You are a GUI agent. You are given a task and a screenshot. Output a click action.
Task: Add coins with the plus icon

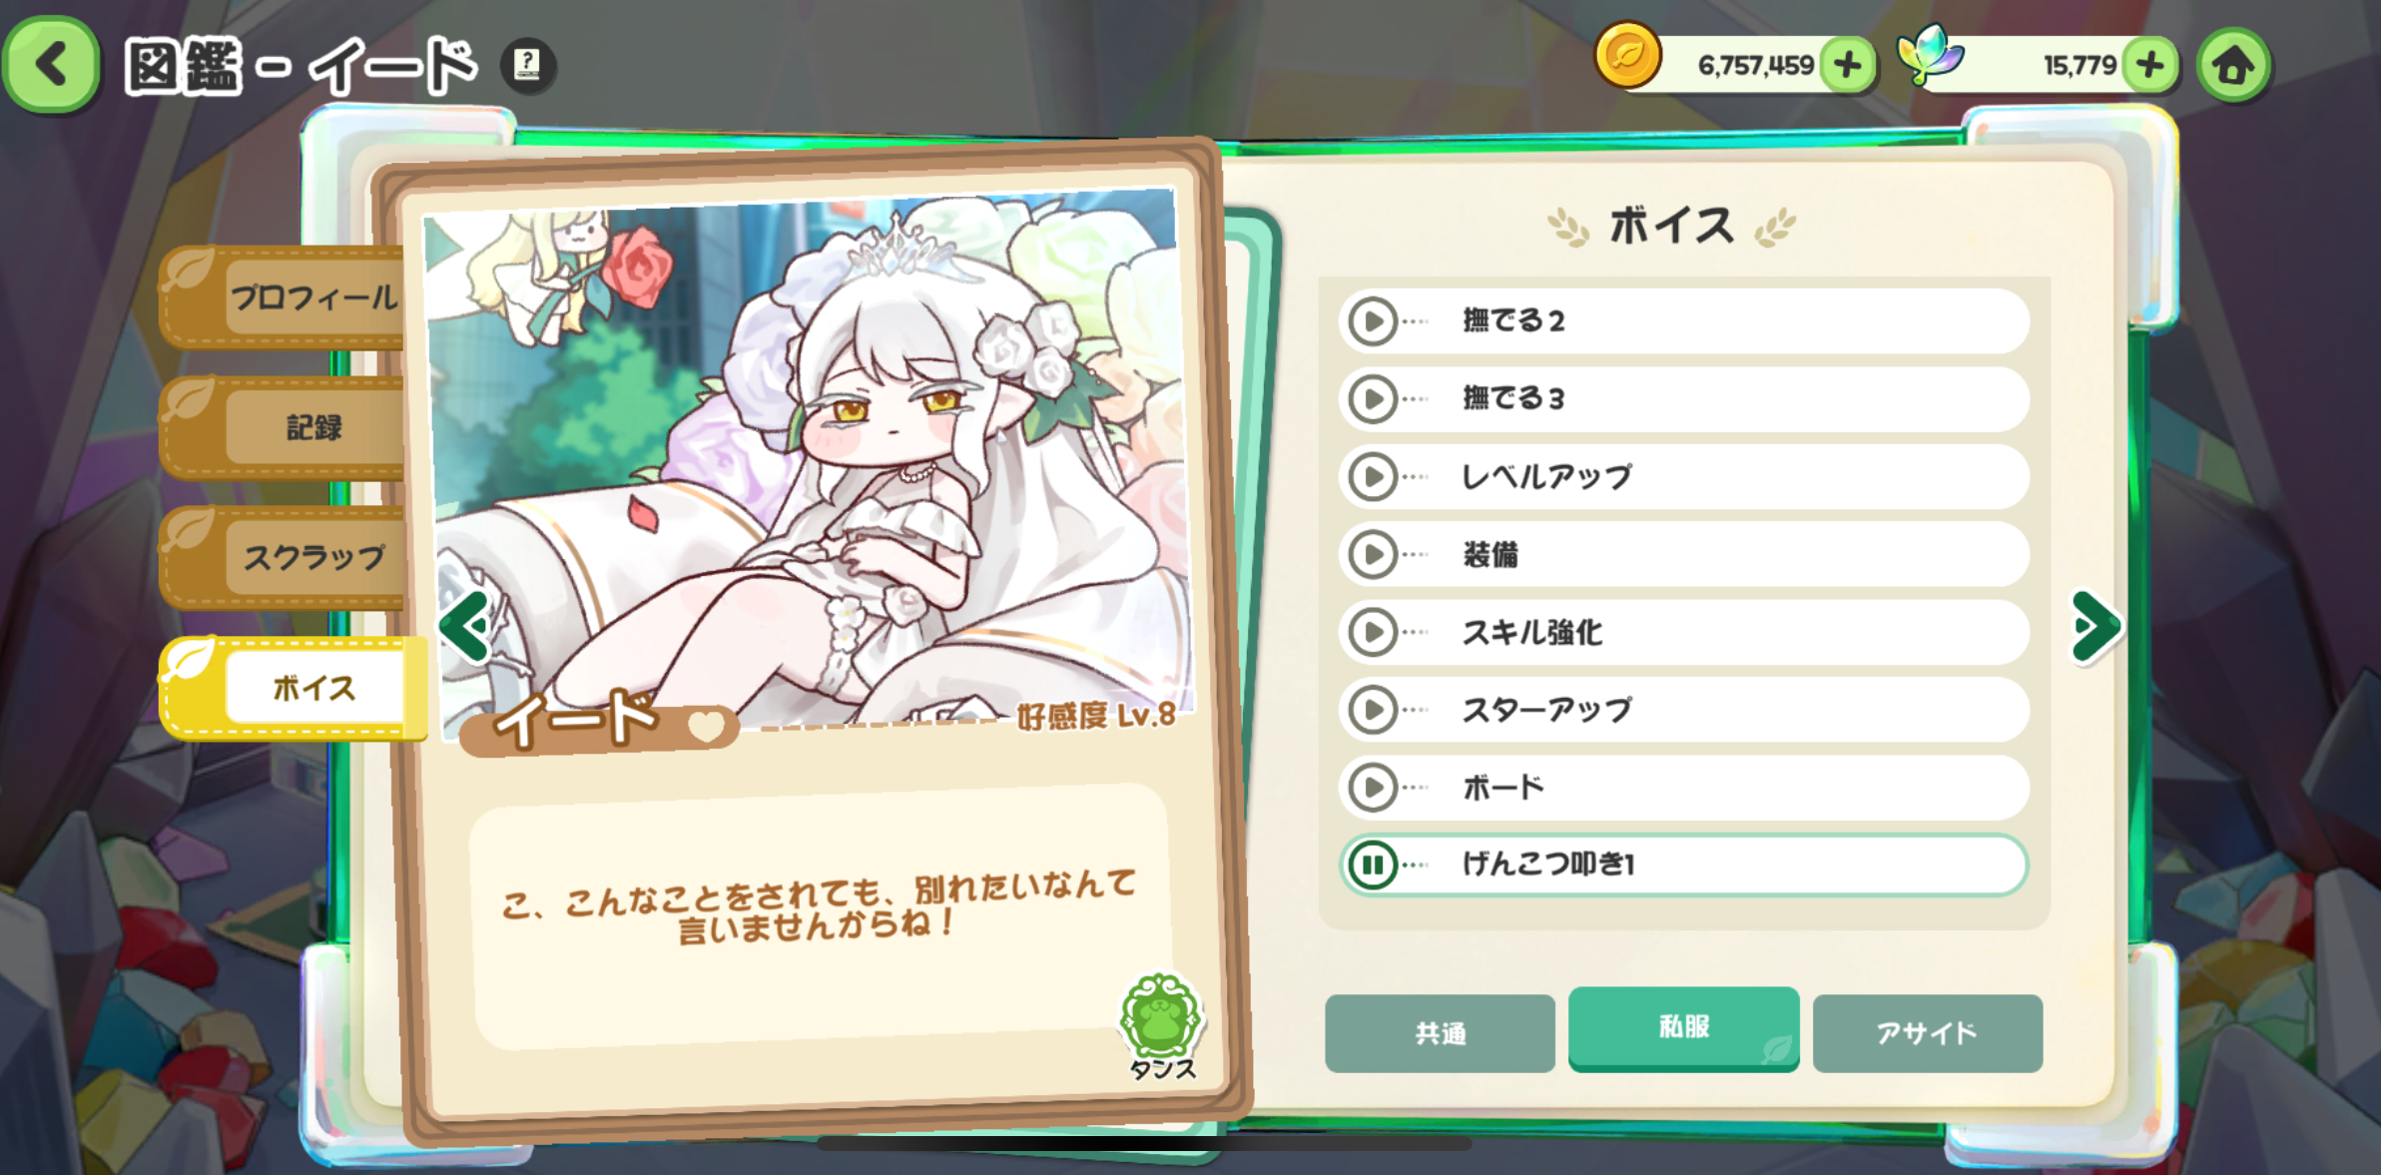[x=1848, y=66]
